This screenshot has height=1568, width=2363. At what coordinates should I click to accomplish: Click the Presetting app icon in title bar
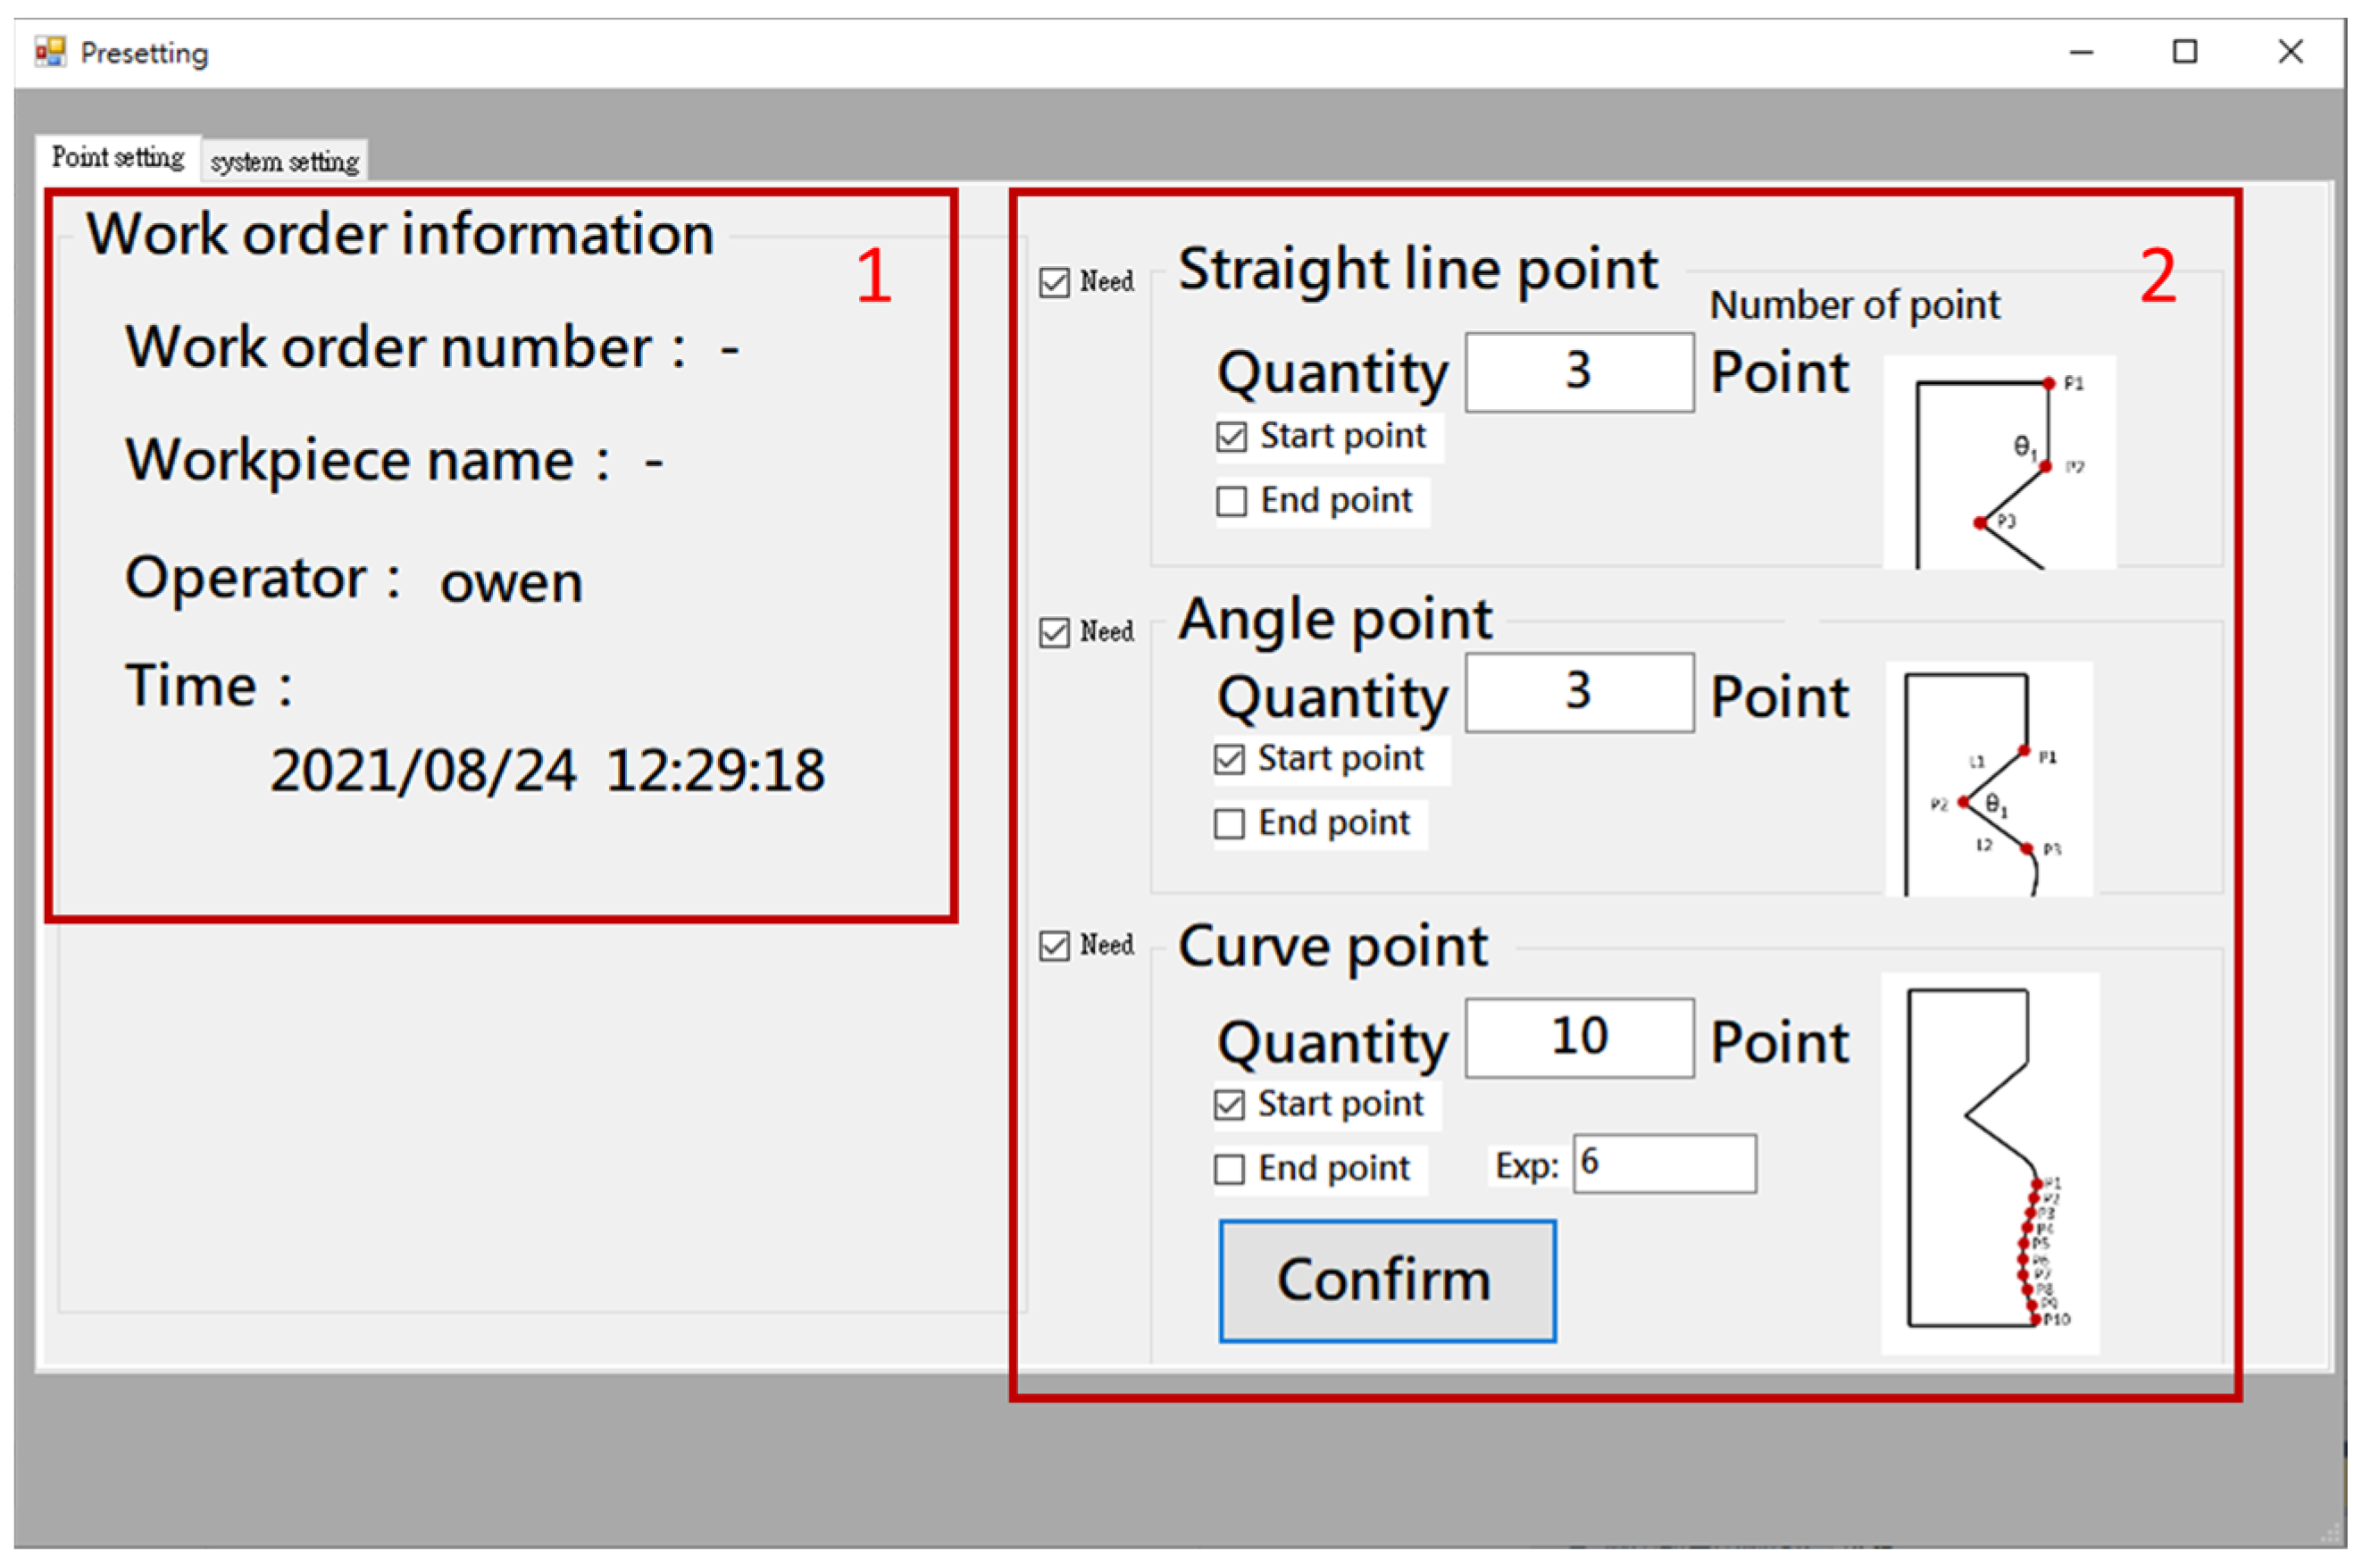[x=49, y=52]
